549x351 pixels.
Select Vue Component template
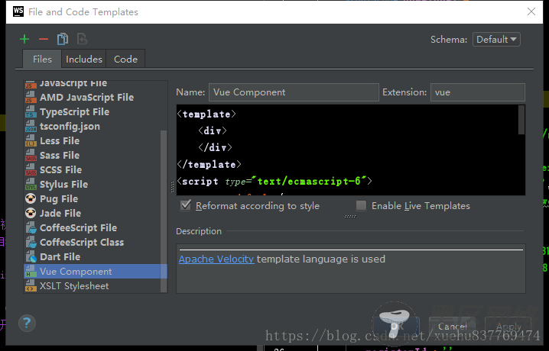[96, 272]
